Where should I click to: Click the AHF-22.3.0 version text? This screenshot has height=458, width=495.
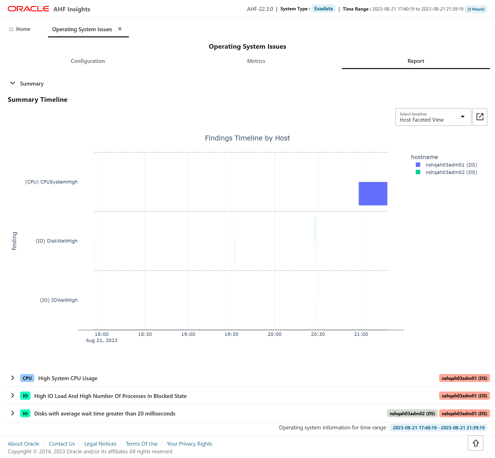click(x=260, y=9)
